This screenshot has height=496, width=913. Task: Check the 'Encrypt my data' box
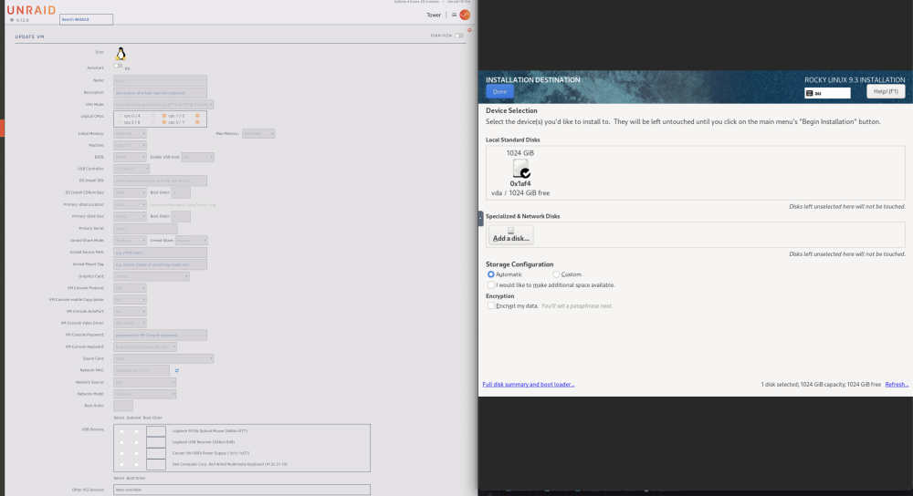(x=491, y=305)
